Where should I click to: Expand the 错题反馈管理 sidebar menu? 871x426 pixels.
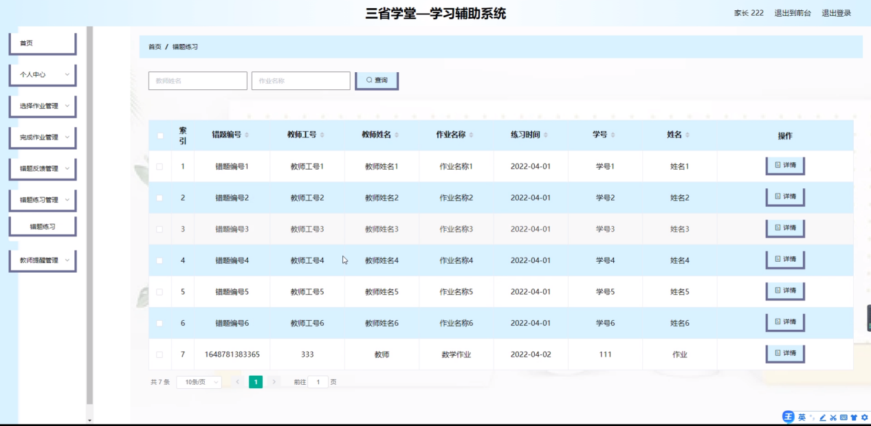point(43,168)
